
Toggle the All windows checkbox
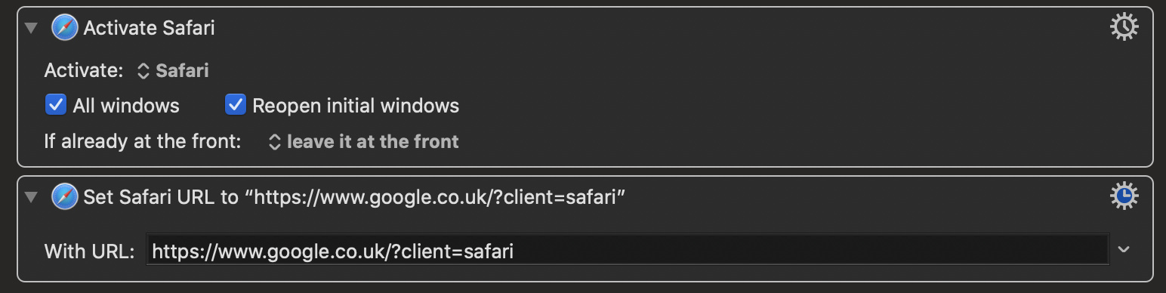[x=56, y=105]
